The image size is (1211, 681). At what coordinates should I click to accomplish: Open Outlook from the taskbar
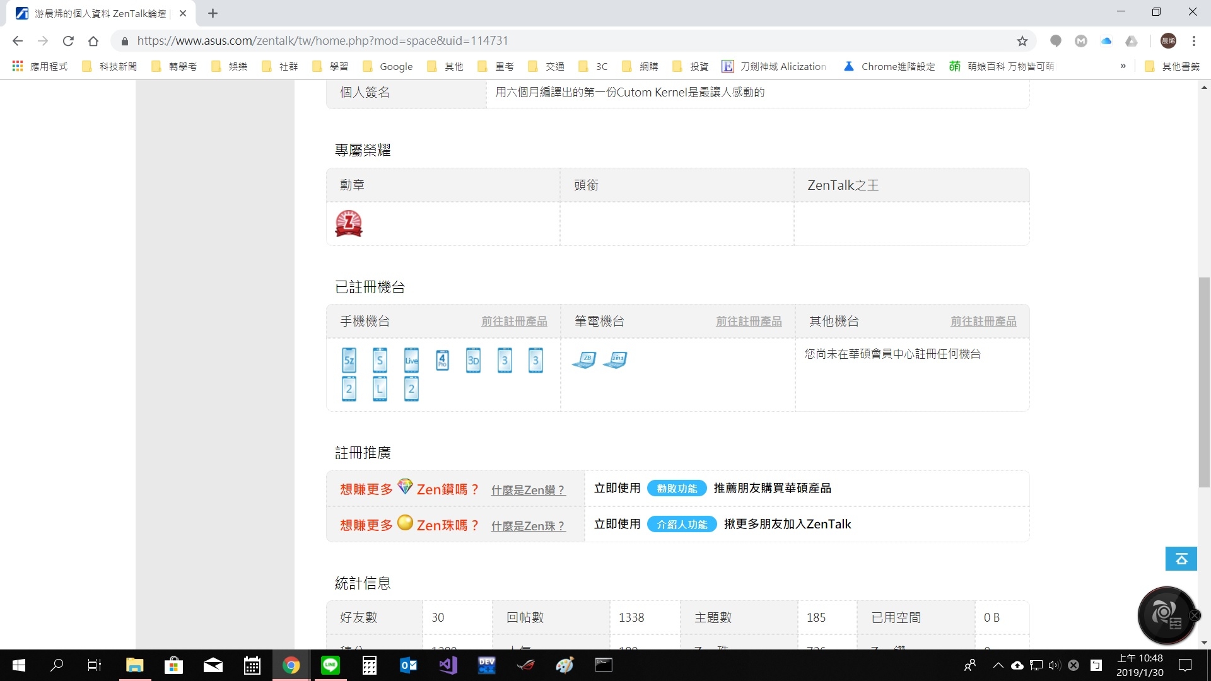click(x=409, y=665)
